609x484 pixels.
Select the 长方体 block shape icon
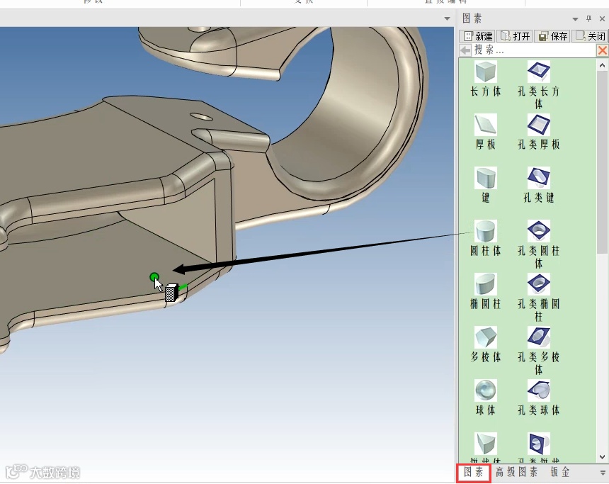point(486,72)
